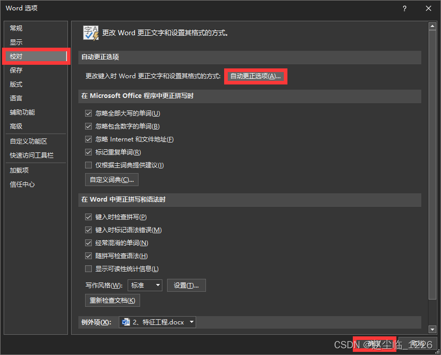This screenshot has height=355, width=441.
Task: Toggle 键入时标记语法错误 checkbox
Action: pos(88,230)
